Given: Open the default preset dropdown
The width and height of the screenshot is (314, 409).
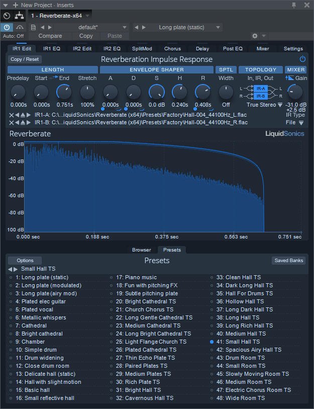Looking at the screenshot, I should [x=125, y=27].
